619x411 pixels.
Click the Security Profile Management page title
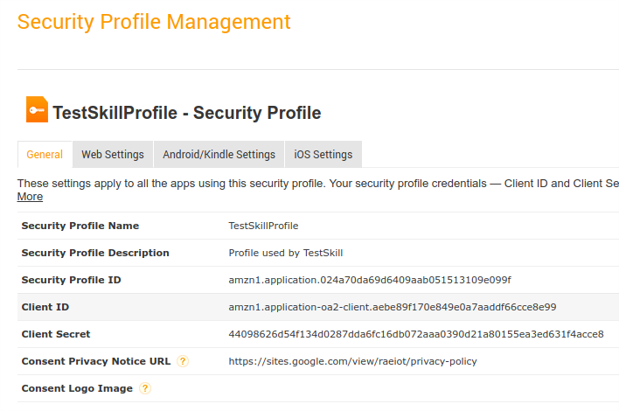pos(154,22)
